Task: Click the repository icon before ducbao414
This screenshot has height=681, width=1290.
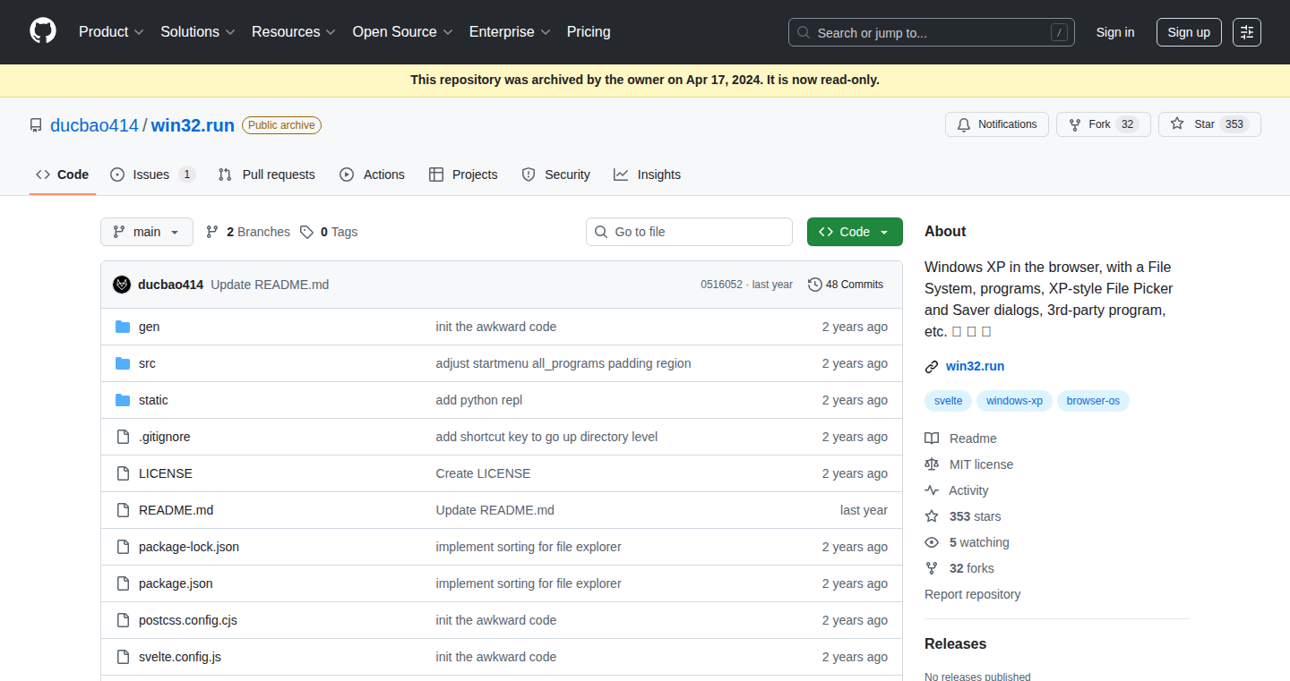Action: [36, 125]
